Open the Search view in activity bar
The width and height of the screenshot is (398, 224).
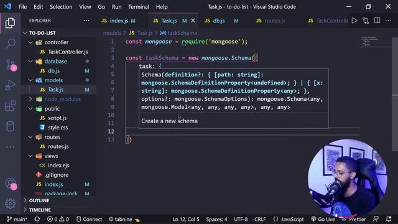click(x=10, y=44)
